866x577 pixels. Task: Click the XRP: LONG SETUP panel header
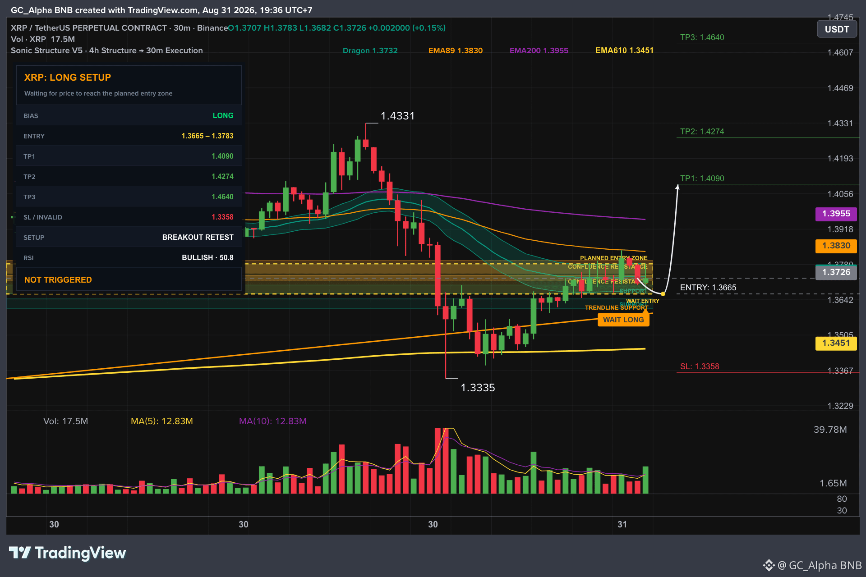tap(68, 78)
